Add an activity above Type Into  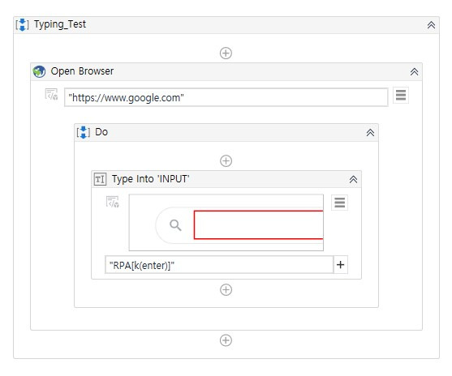[226, 161]
